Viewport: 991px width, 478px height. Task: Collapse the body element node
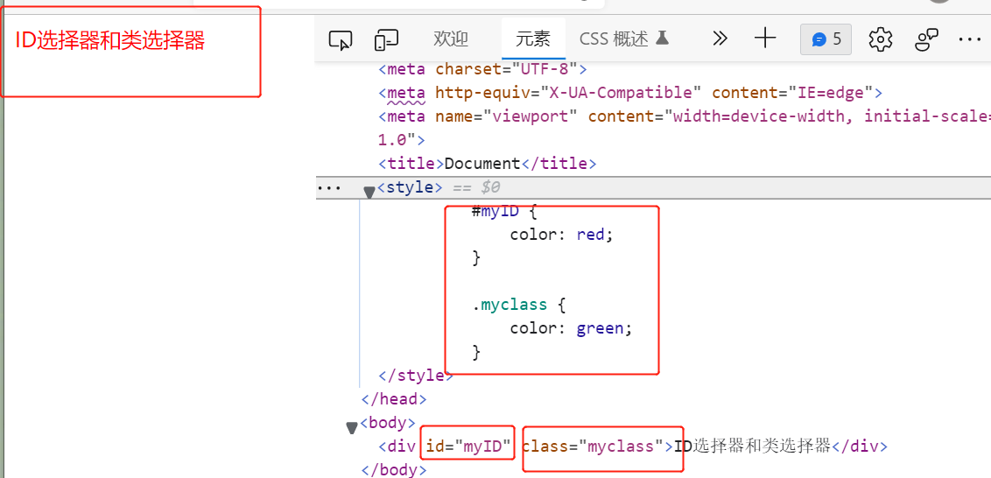(x=352, y=427)
